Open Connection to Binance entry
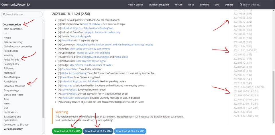Viewport: 275px width, 135px height. point(16,125)
